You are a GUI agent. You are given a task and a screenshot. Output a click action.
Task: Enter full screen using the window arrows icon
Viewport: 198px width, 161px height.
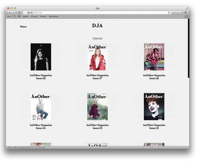tap(187, 8)
